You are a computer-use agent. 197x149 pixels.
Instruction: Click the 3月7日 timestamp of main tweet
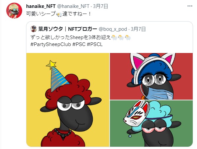(x=101, y=6)
